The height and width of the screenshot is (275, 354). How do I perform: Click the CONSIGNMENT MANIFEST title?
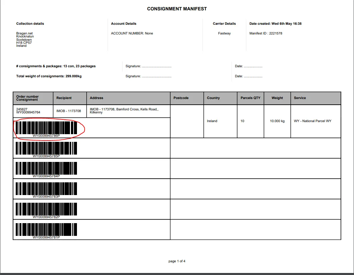coord(177,9)
